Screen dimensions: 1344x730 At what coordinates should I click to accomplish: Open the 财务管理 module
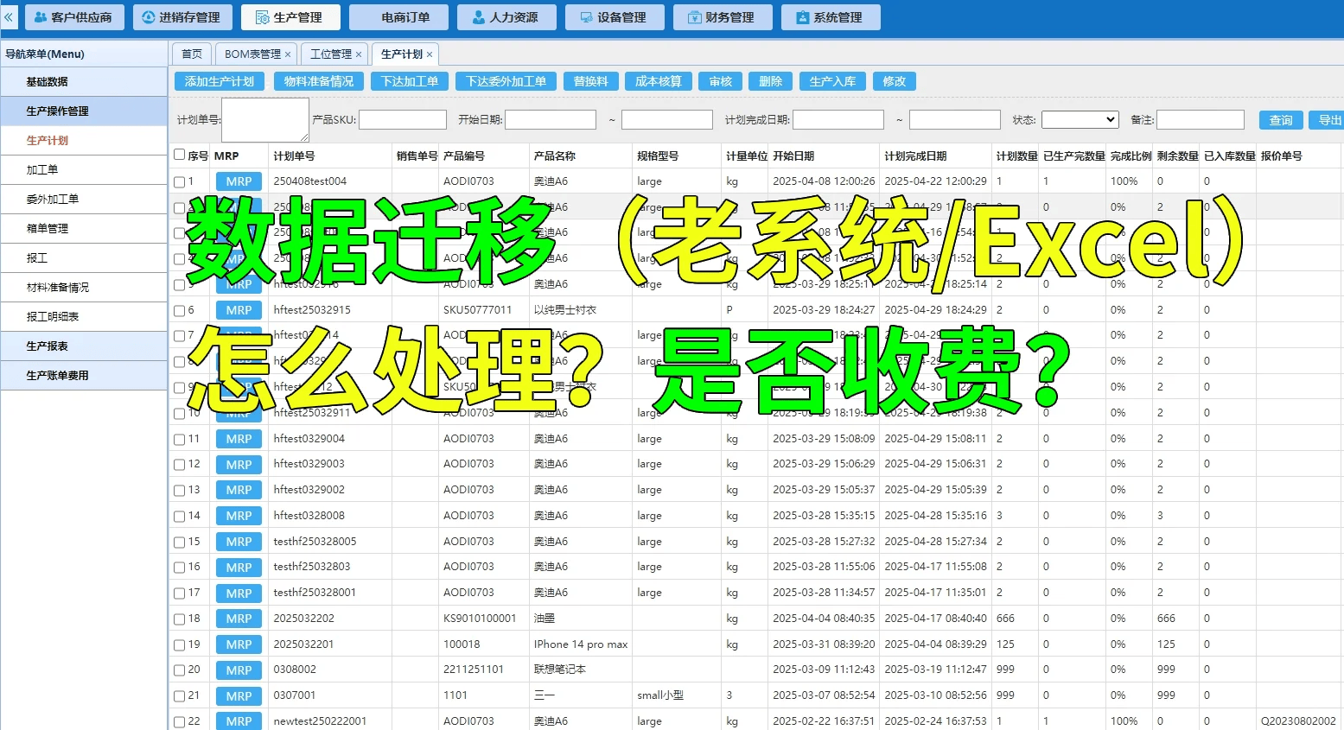723,17
